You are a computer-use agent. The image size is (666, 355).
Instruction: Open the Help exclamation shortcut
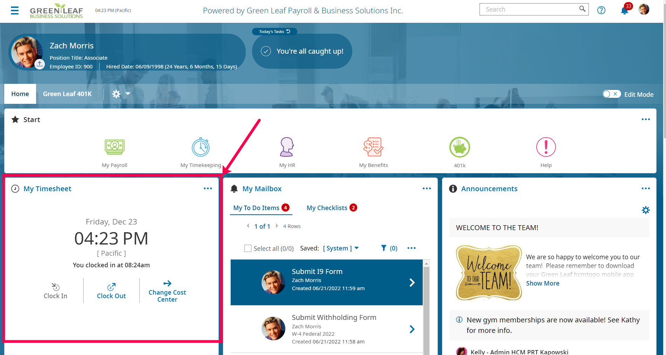tap(546, 153)
